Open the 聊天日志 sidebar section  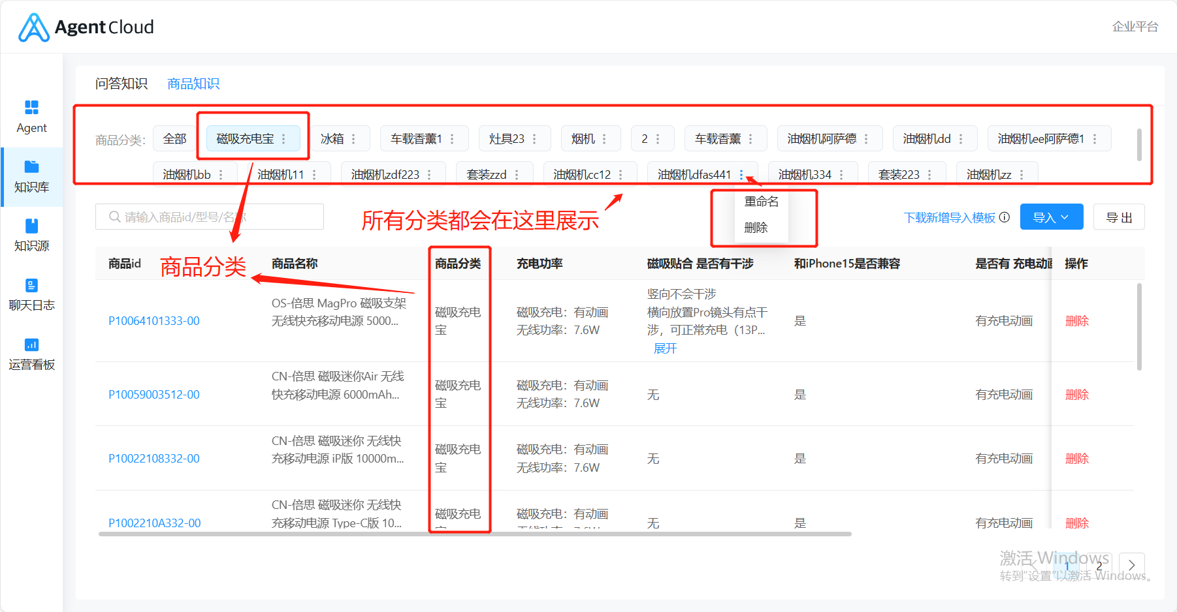pyautogui.click(x=31, y=295)
